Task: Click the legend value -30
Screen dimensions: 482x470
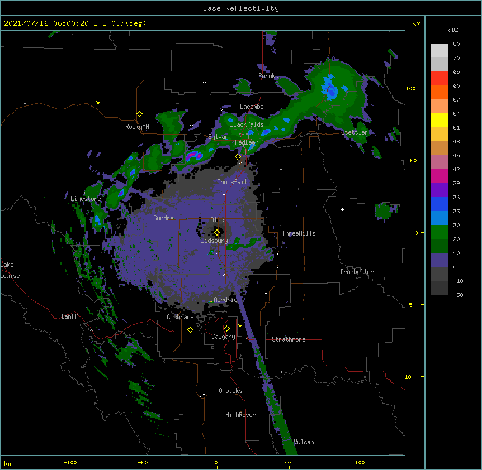Action: pyautogui.click(x=458, y=295)
